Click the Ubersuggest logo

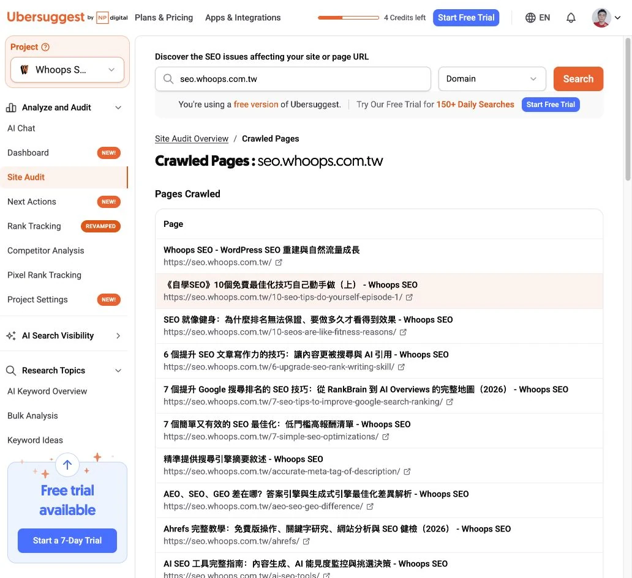click(x=45, y=17)
